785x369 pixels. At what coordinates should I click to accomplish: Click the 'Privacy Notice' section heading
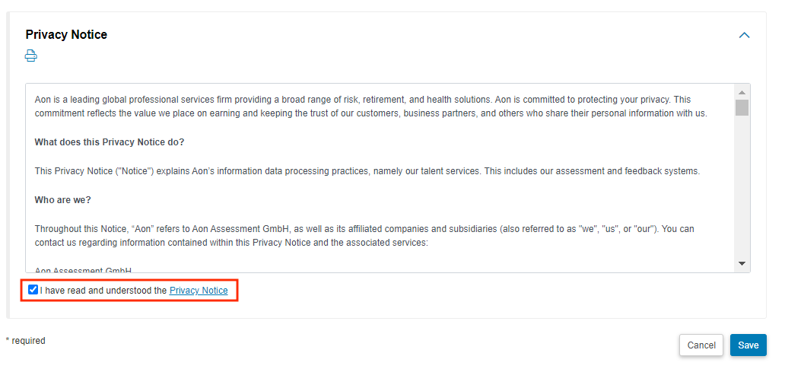pos(66,34)
